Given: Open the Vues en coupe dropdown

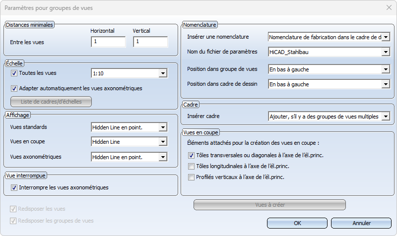Looking at the screenshot, I should click(162, 142).
